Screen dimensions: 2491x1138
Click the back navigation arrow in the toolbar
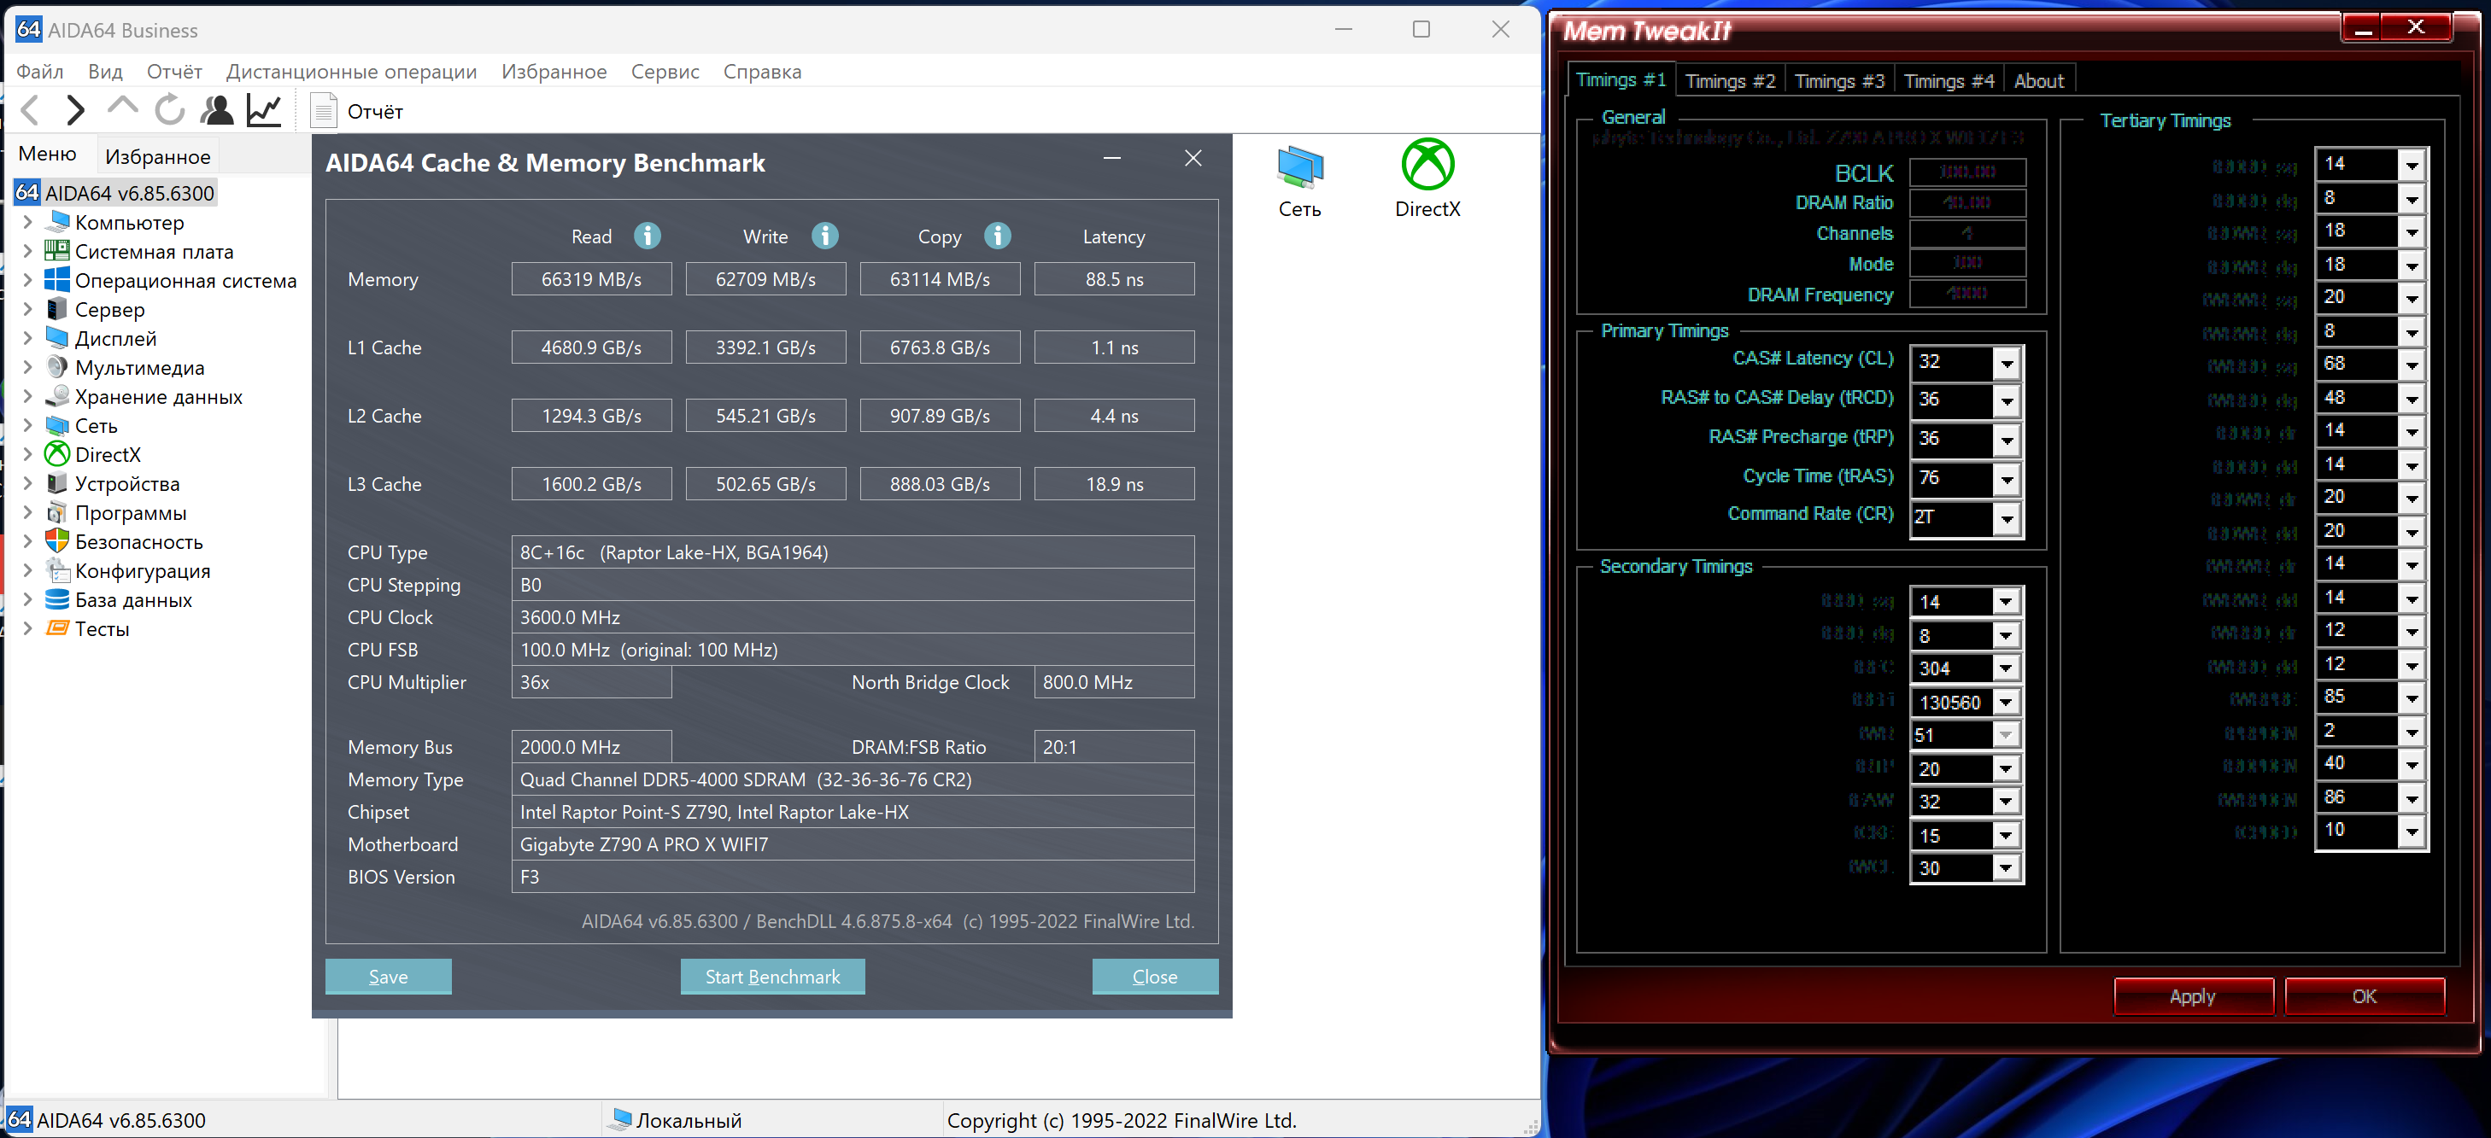click(x=31, y=111)
